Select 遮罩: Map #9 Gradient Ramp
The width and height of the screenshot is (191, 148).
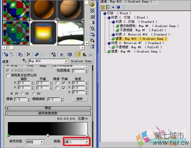tap(134, 51)
